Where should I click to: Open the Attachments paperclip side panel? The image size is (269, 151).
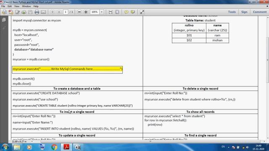point(4,28)
